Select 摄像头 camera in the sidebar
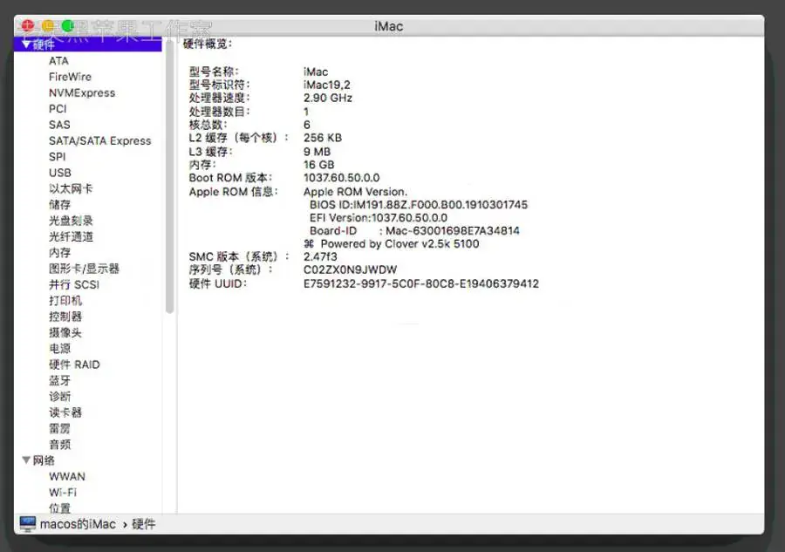The image size is (785, 552). 65,333
